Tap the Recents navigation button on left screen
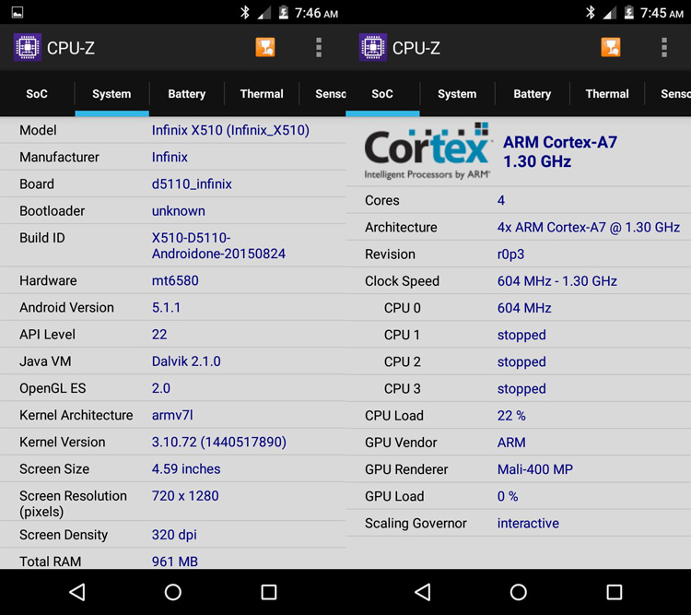This screenshot has width=691, height=615. coord(269,592)
